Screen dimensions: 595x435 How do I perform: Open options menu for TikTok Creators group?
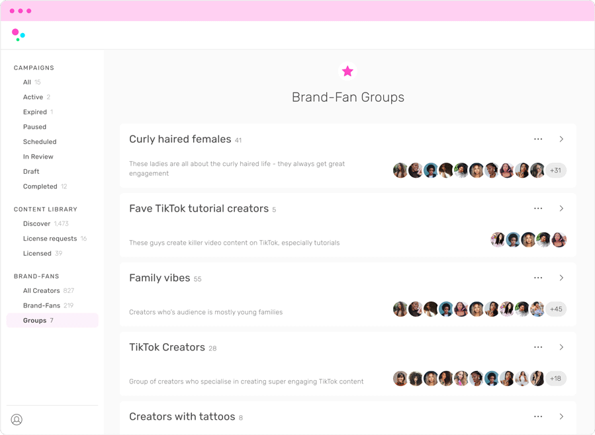pos(538,347)
